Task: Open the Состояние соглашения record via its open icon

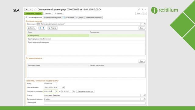Action: (x=144, y=99)
